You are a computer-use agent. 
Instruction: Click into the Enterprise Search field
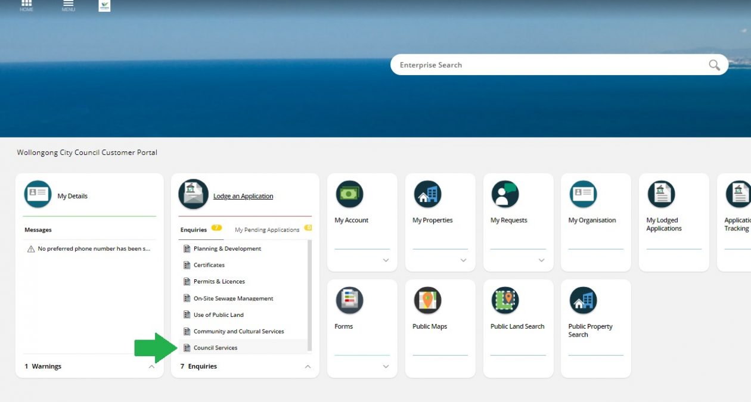coord(548,65)
